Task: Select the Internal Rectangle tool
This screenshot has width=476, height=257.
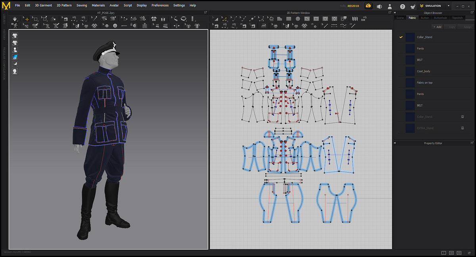Action: [316, 19]
